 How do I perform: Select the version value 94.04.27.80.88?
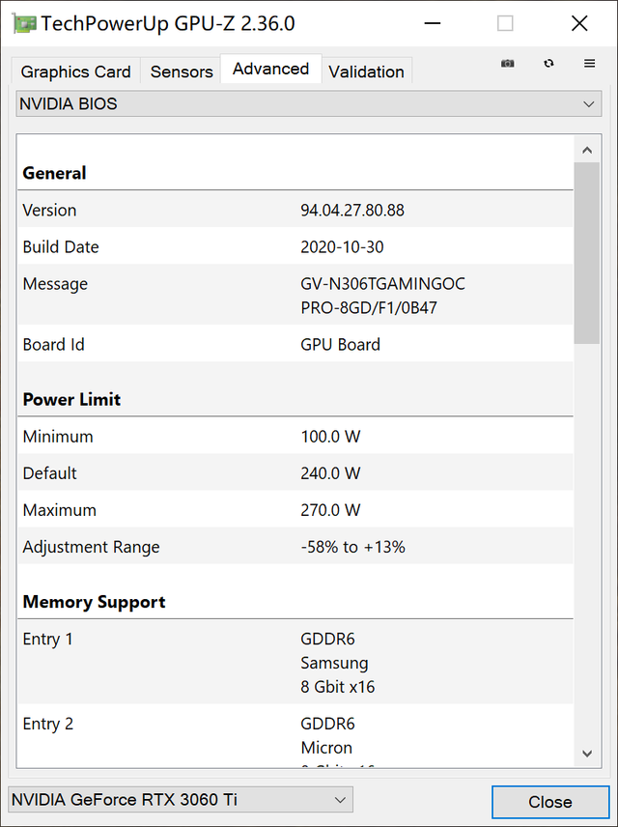(x=352, y=210)
